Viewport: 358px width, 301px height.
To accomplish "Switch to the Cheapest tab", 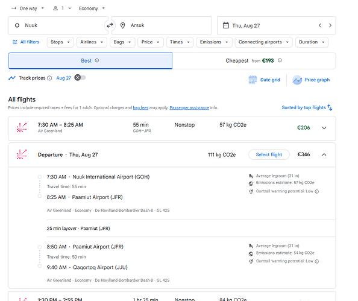I will tap(254, 61).
